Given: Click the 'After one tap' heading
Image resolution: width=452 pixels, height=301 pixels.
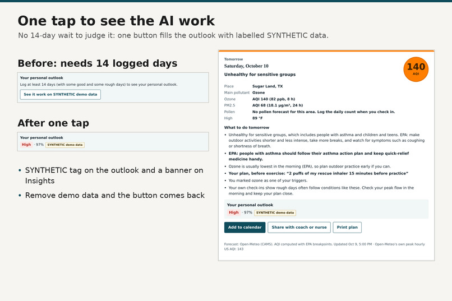Looking at the screenshot, I should pyautogui.click(x=53, y=123).
